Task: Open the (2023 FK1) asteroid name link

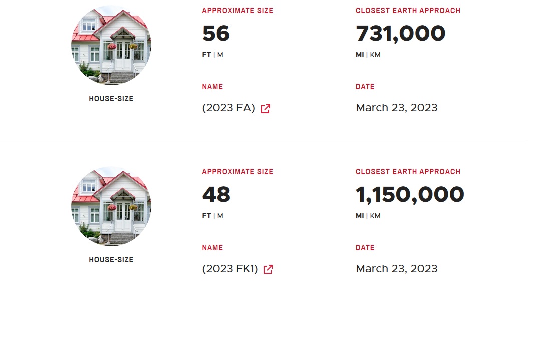Action: (x=230, y=269)
